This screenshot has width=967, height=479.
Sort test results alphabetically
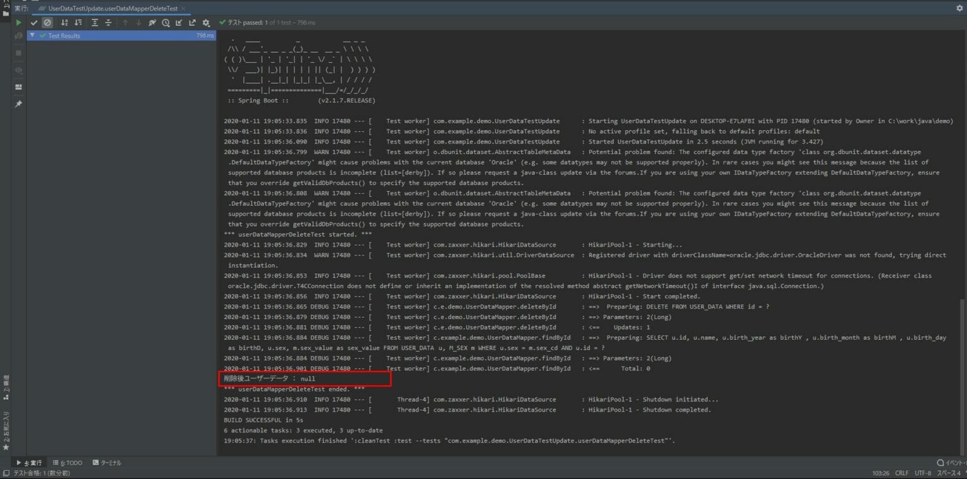[x=65, y=22]
